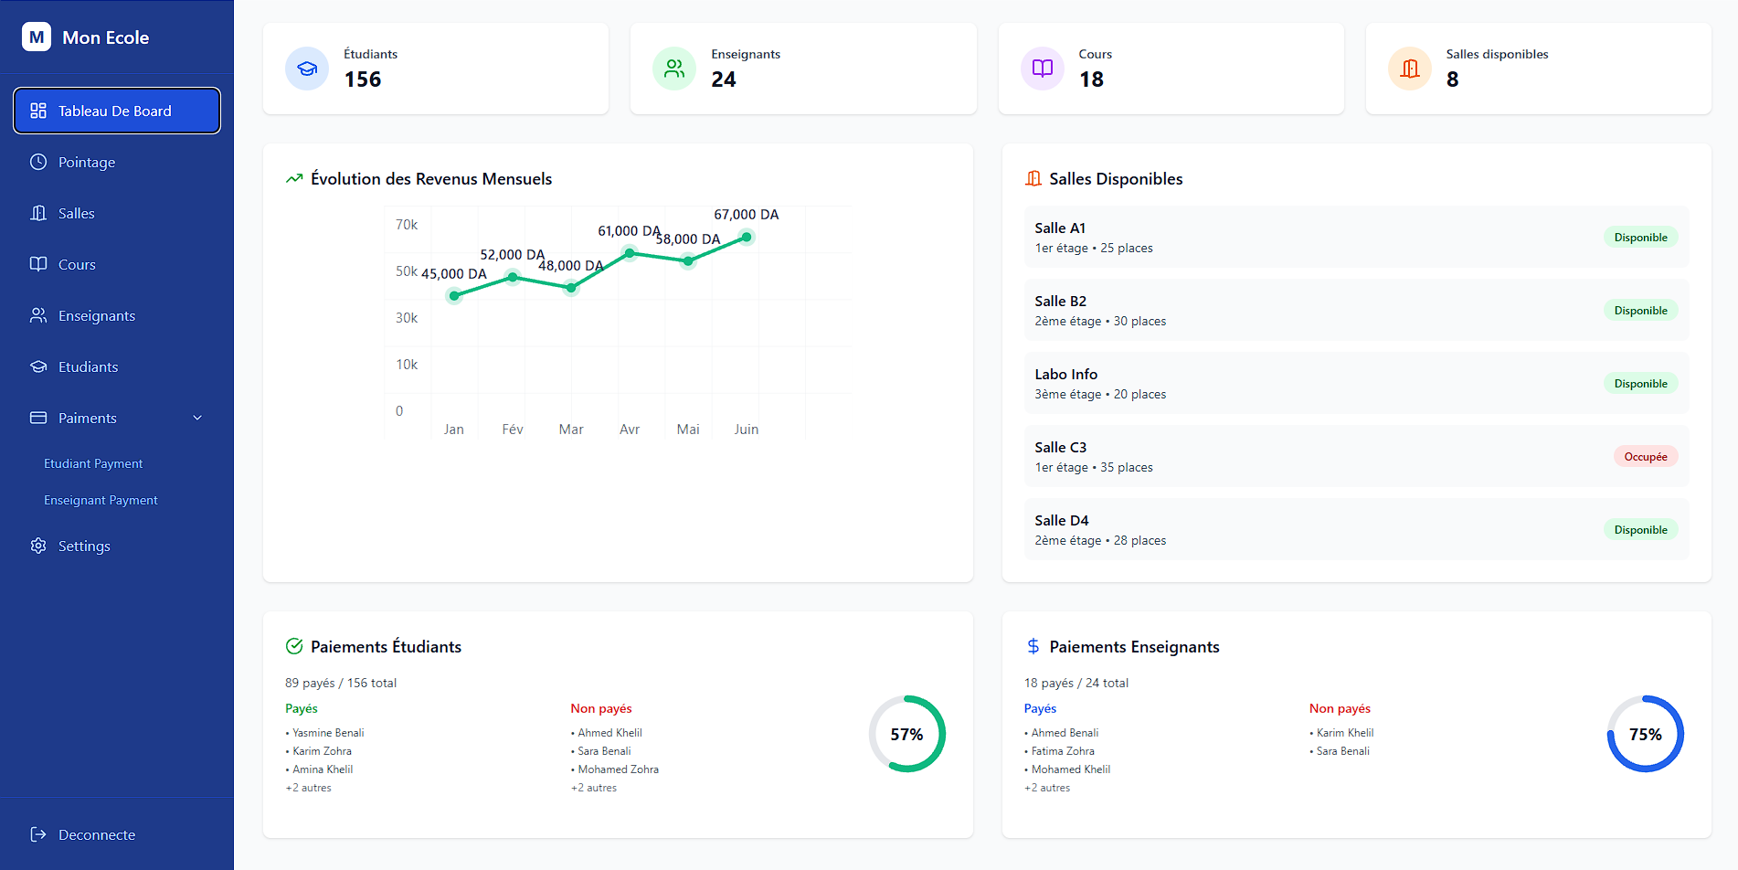Click the Disponible badge for Salle A1

click(x=1640, y=237)
